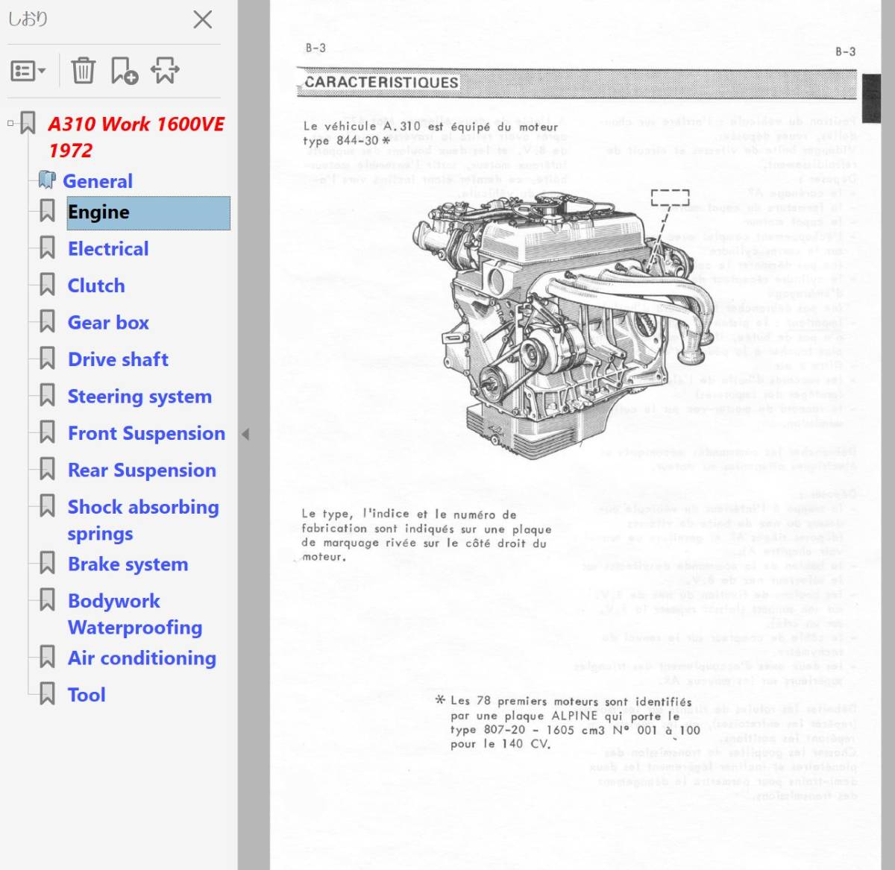The image size is (895, 870).
Task: Click the CARACTERISTIQUES heading in document
Action: [382, 82]
